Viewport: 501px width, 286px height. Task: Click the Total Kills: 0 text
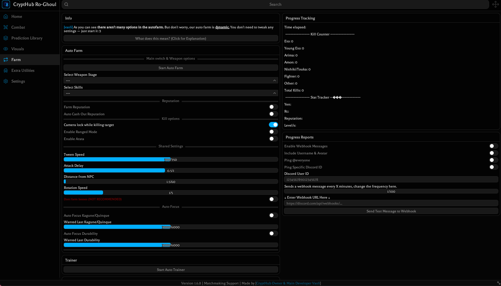[294, 90]
